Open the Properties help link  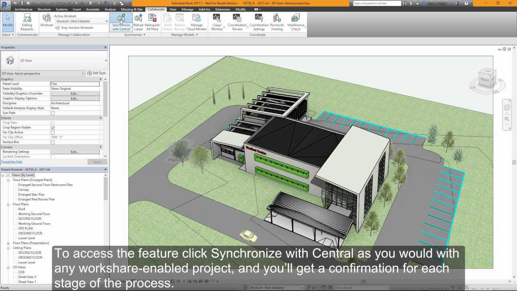[11, 161]
